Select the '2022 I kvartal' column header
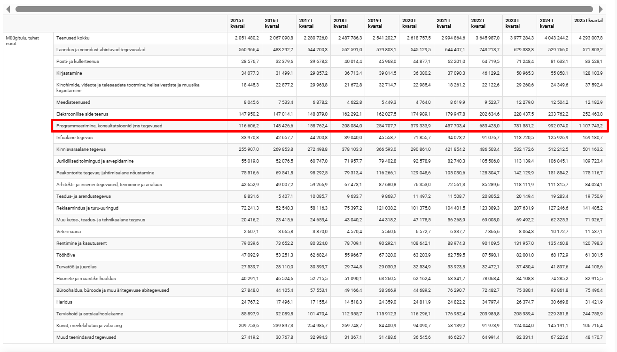Image resolution: width=617 pixels, height=352 pixels. [x=485, y=23]
